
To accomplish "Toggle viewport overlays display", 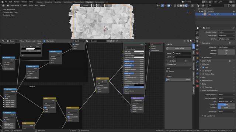I will [169, 5].
